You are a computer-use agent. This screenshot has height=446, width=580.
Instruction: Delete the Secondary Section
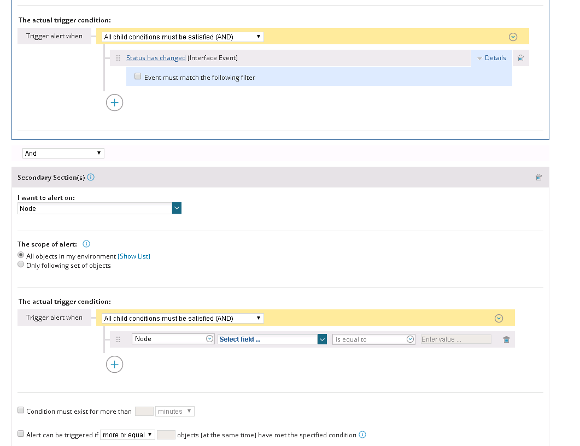pos(538,177)
